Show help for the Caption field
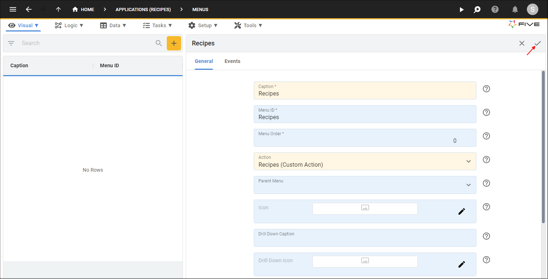This screenshot has height=279, width=548. click(486, 89)
